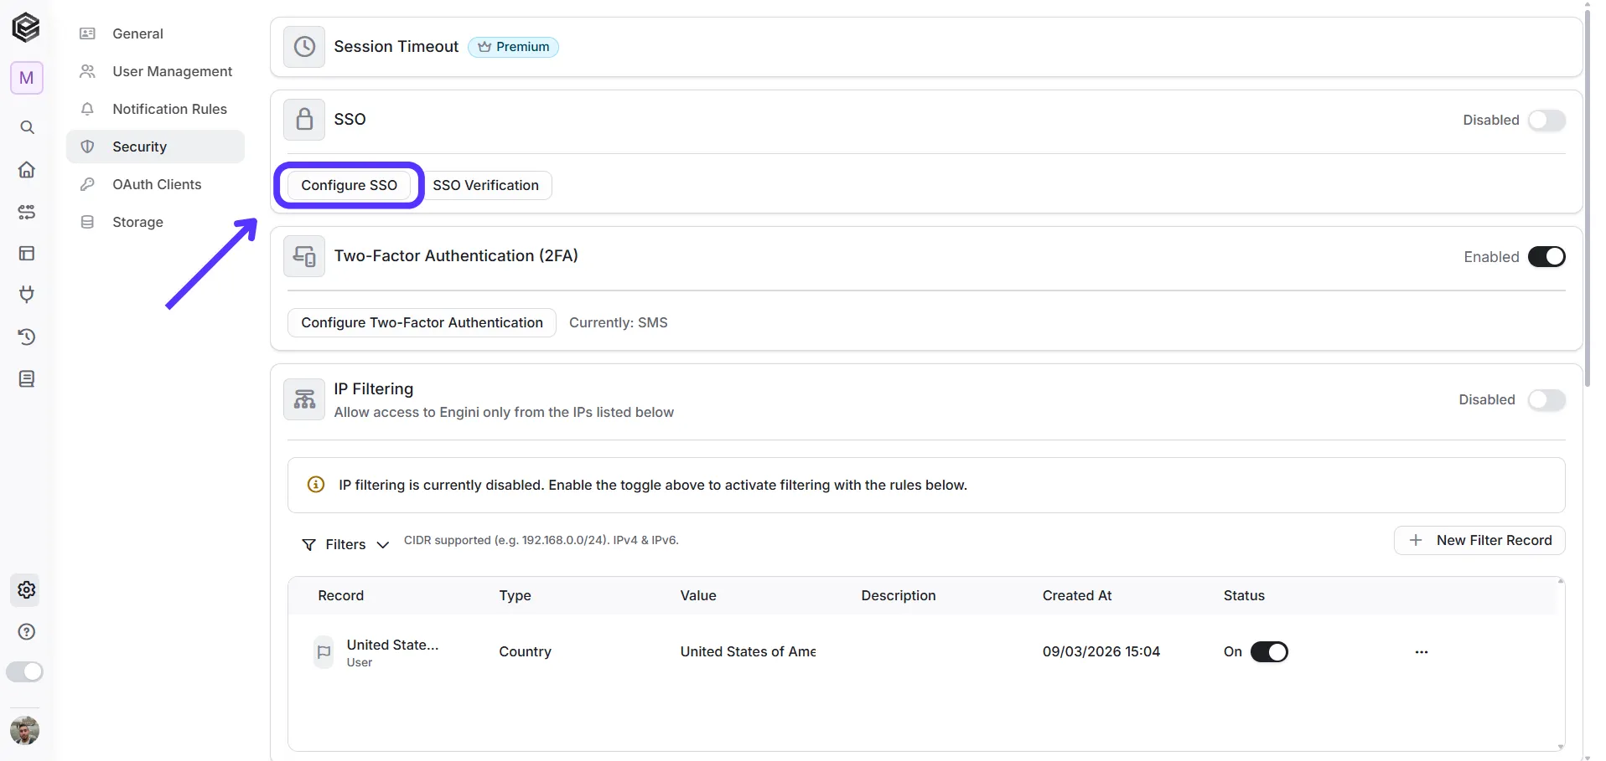Screen dimensions: 1606x761
Task: Click the SSO lock icon
Action: [304, 120]
